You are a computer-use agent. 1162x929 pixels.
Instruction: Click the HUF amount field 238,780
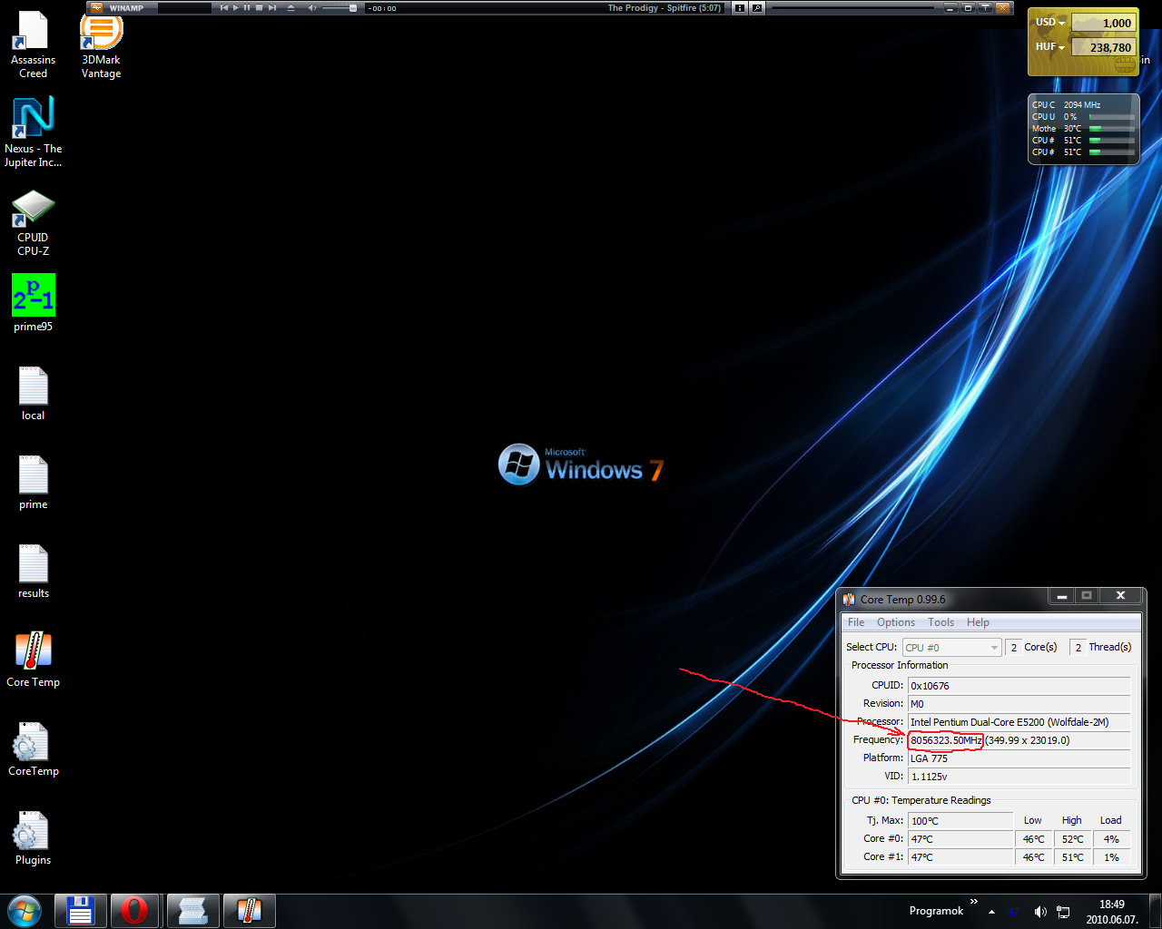[1103, 47]
